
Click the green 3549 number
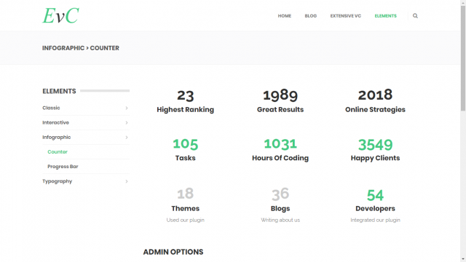[x=375, y=145]
